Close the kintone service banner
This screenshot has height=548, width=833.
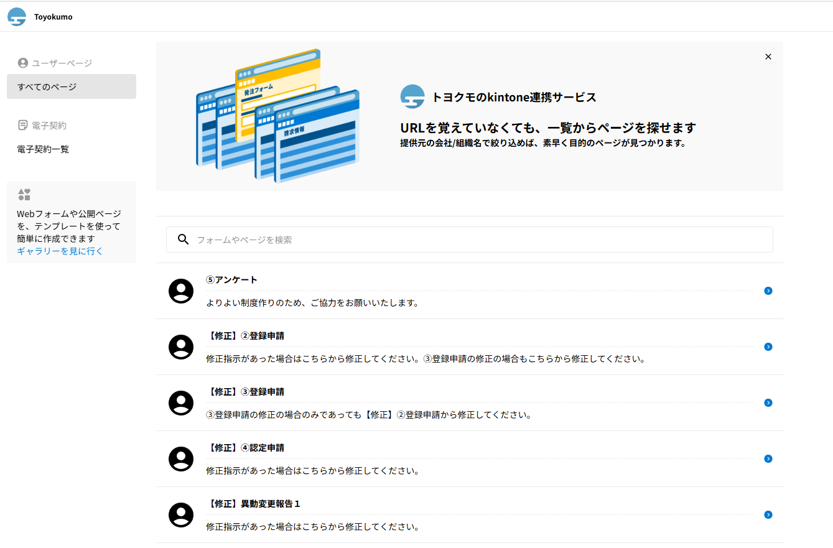pyautogui.click(x=768, y=57)
